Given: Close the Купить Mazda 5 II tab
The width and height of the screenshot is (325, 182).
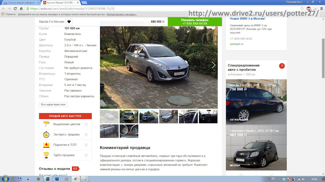Looking at the screenshot, I should (78, 3).
